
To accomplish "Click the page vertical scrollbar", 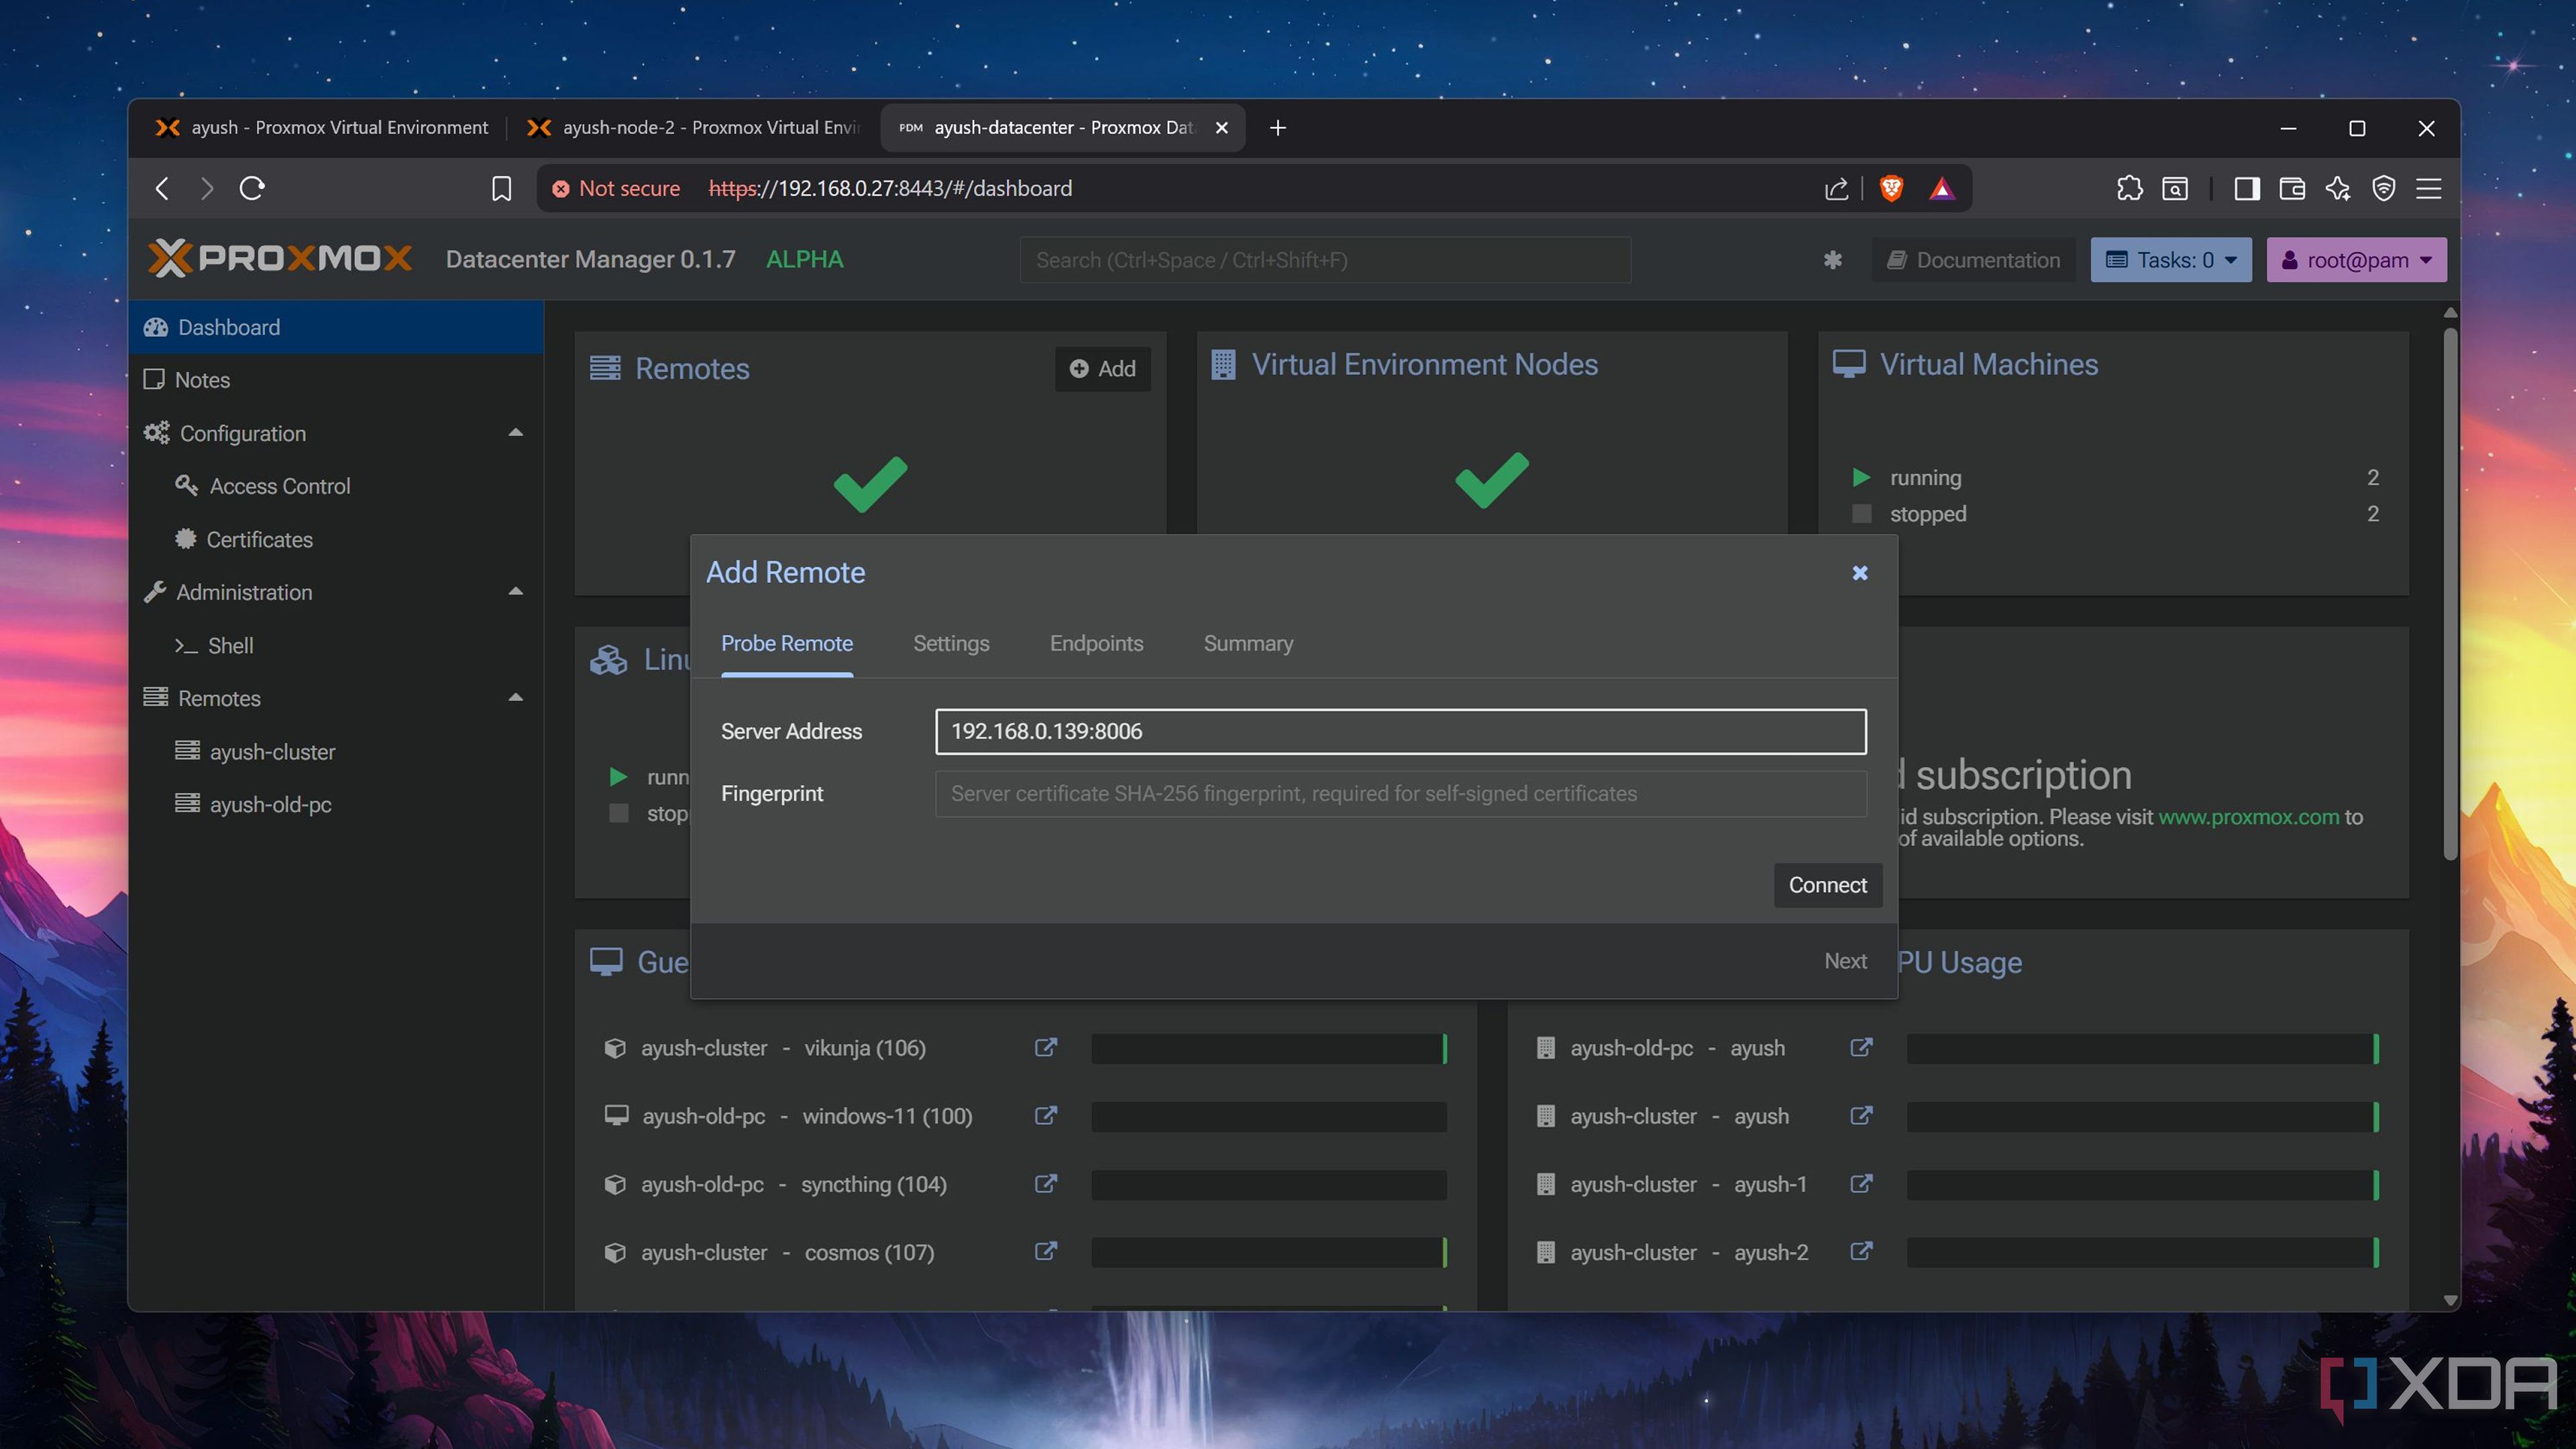I will pos(2450,593).
